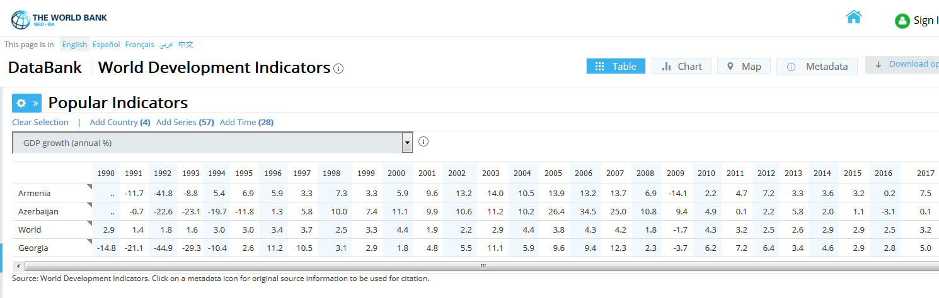Select the 2013 column header
The width and height of the screenshot is (939, 298).
click(x=793, y=173)
